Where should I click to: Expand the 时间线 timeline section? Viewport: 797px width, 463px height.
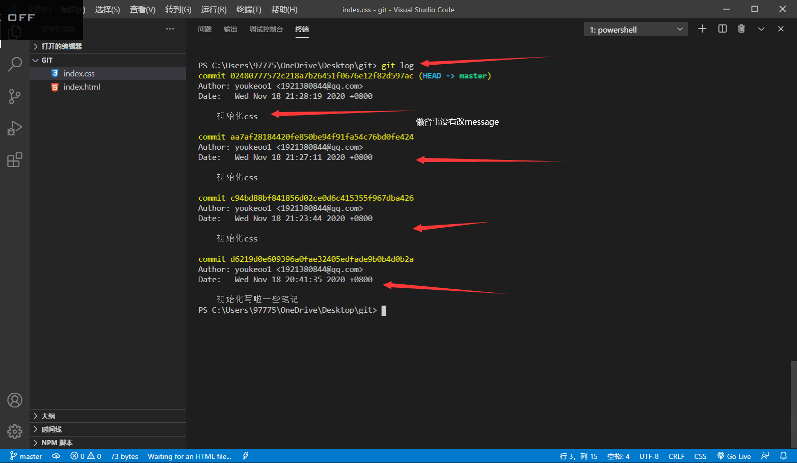point(108,429)
